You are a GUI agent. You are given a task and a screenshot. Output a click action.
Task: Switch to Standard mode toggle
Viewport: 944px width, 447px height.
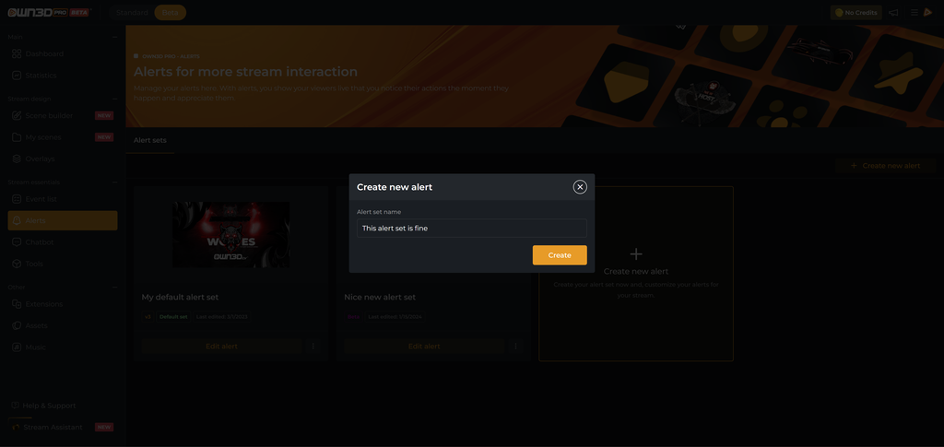132,13
